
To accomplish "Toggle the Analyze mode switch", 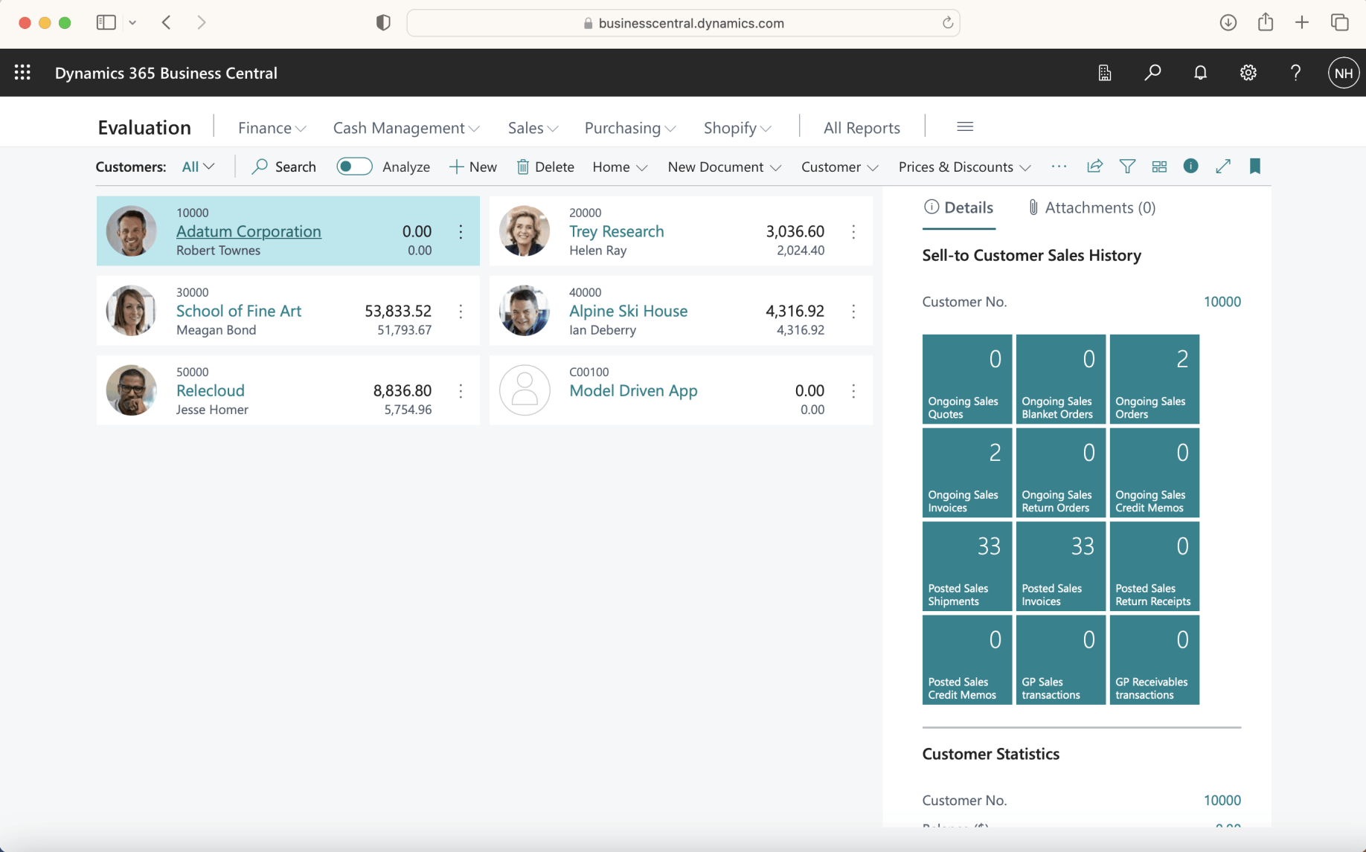I will [354, 167].
